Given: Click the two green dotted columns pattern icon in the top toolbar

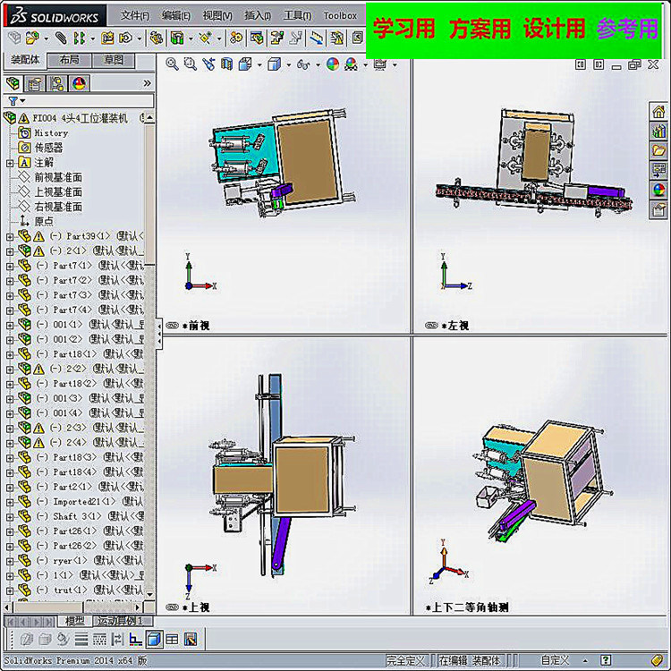Looking at the screenshot, I should 79,38.
